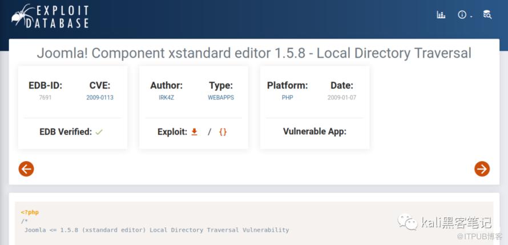Click the <?php opening tag in code
Viewport: 508px width, 245px height.
pyautogui.click(x=30, y=212)
